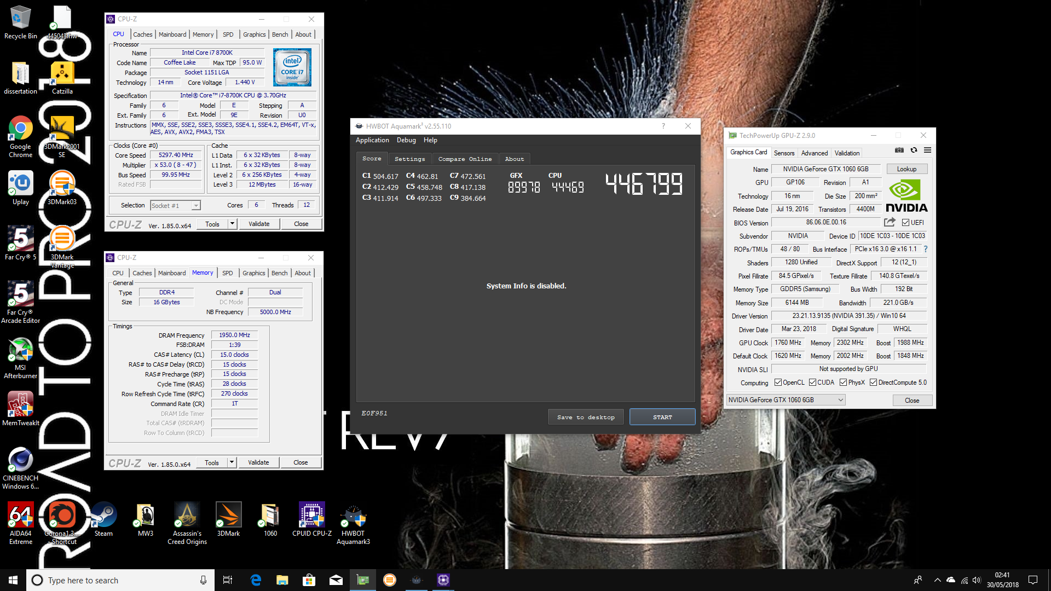Viewport: 1051px width, 591px height.
Task: Launch Catzilla from the desktop
Action: coord(62,78)
